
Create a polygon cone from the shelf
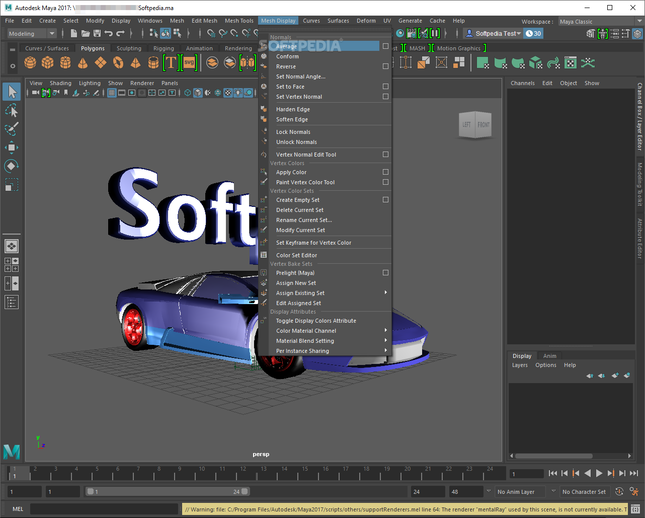[83, 62]
